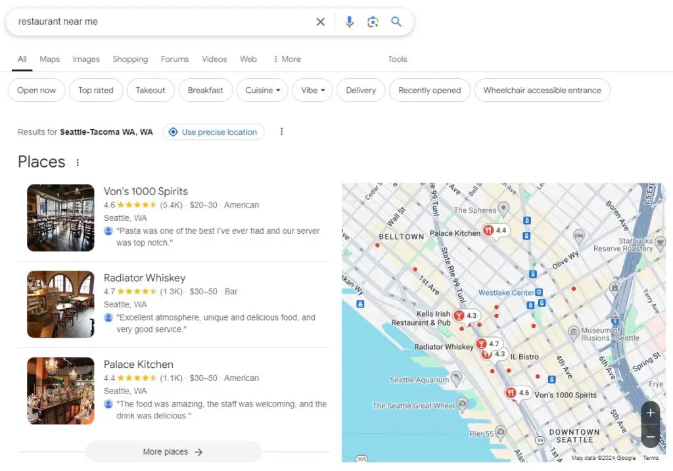Image resolution: width=673 pixels, height=471 pixels.
Task: Switch to the Images tab
Action: coord(86,59)
